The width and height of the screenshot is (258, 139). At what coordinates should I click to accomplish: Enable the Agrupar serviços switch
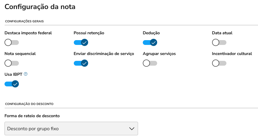pos(150,63)
